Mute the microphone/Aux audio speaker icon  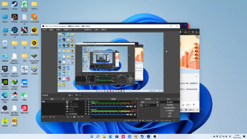pos(131,106)
